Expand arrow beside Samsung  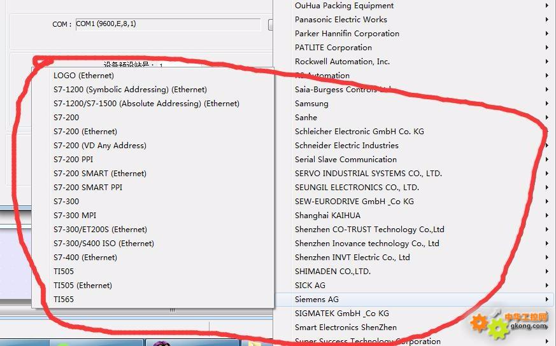pyautogui.click(x=547, y=104)
